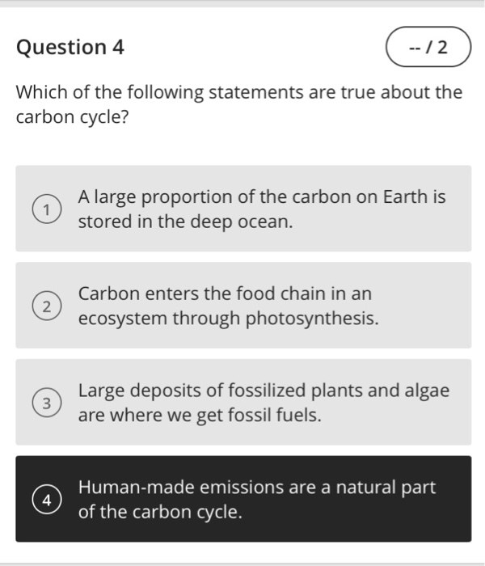Choose the answer about carbon entering the food chain
The image size is (485, 566).
pyautogui.click(x=243, y=306)
